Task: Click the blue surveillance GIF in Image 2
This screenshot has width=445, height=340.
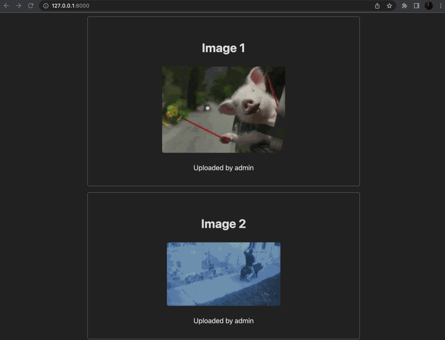Action: [x=223, y=274]
